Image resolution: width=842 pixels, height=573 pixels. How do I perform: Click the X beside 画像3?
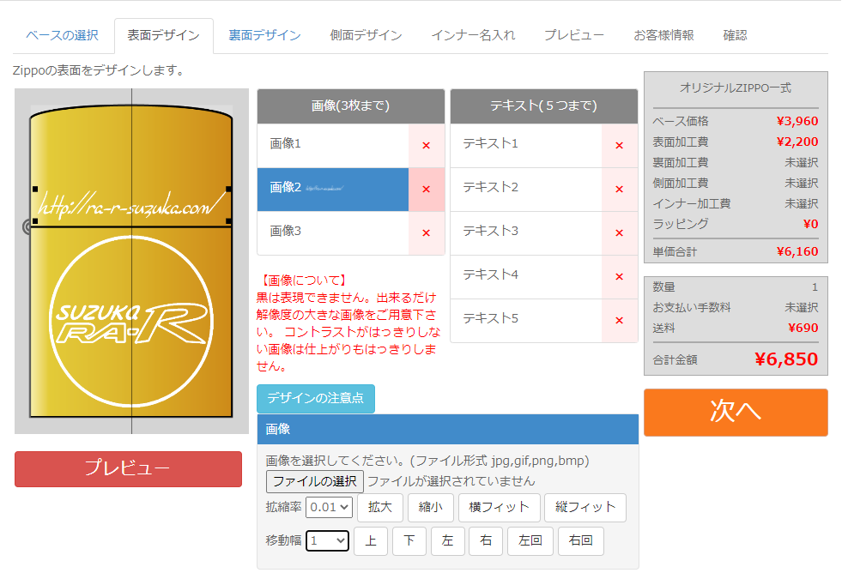tap(426, 233)
